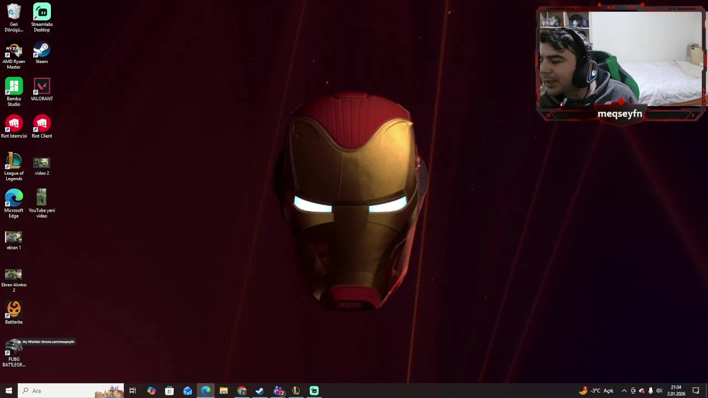This screenshot has width=708, height=398.
Task: Open the Outlook mail app in taskbar
Action: click(188, 391)
